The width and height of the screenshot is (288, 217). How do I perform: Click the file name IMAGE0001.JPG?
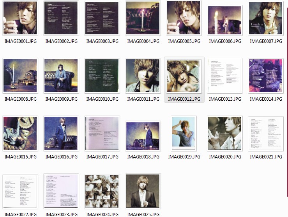[20, 41]
